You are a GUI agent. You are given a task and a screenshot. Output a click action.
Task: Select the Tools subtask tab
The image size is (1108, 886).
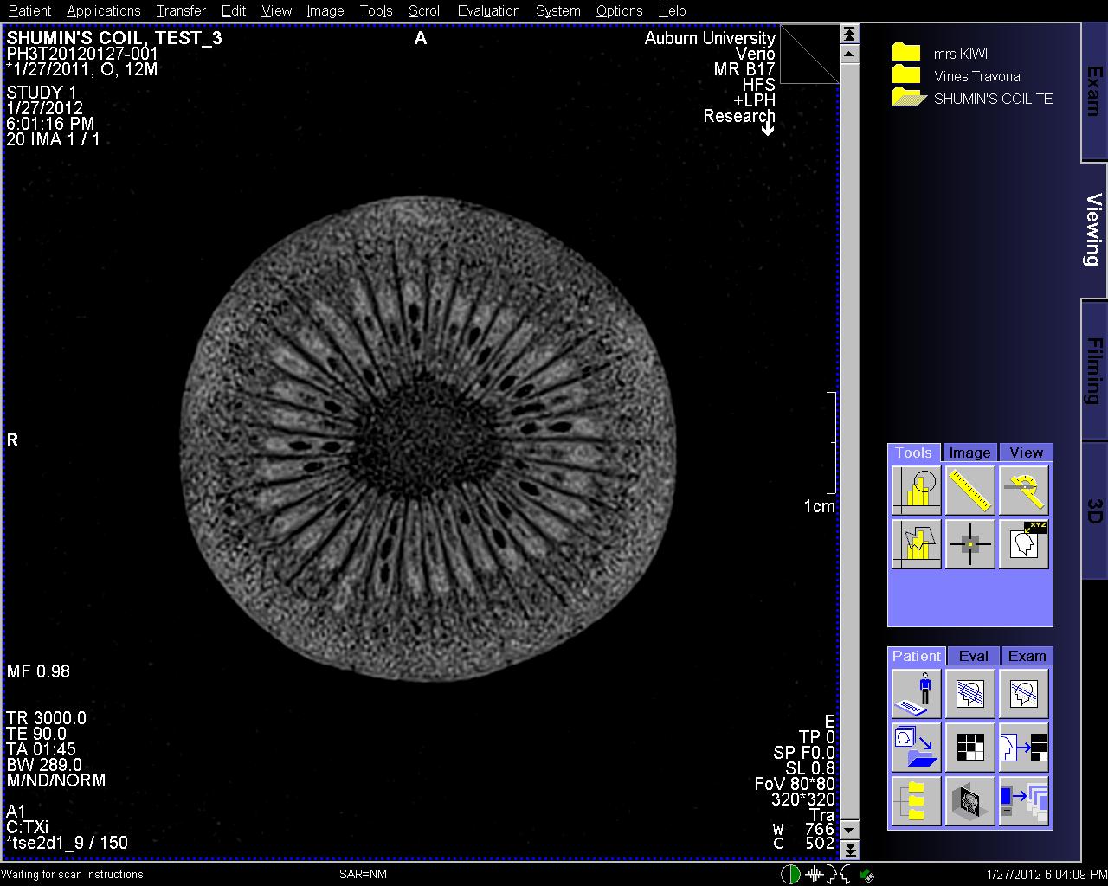(x=913, y=453)
